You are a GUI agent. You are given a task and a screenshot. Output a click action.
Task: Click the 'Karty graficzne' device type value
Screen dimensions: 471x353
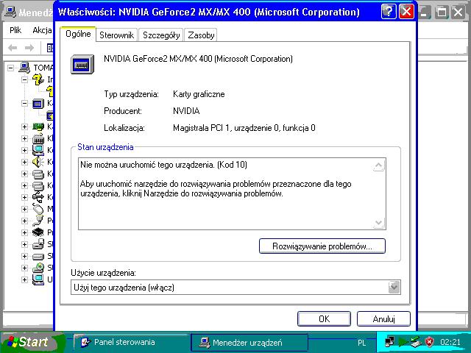(x=199, y=94)
